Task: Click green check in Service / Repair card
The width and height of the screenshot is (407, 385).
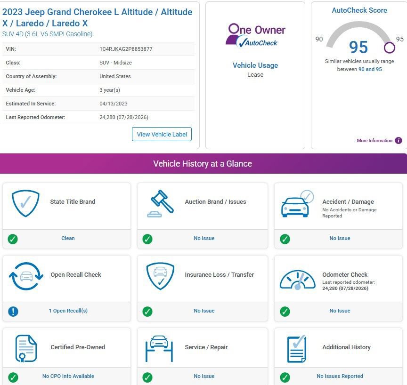Action: (147, 377)
